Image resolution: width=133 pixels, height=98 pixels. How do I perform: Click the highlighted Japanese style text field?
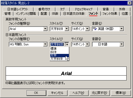57,44
